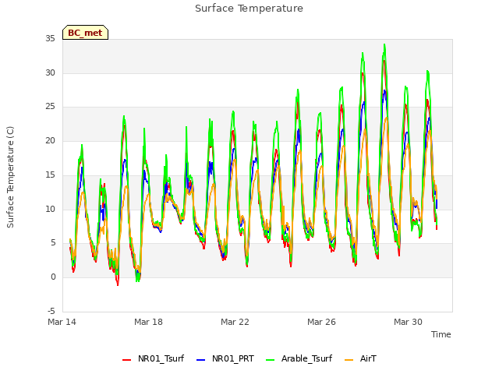Click the Mar 14 x-axis tick label
499x374 pixels.
click(62, 322)
